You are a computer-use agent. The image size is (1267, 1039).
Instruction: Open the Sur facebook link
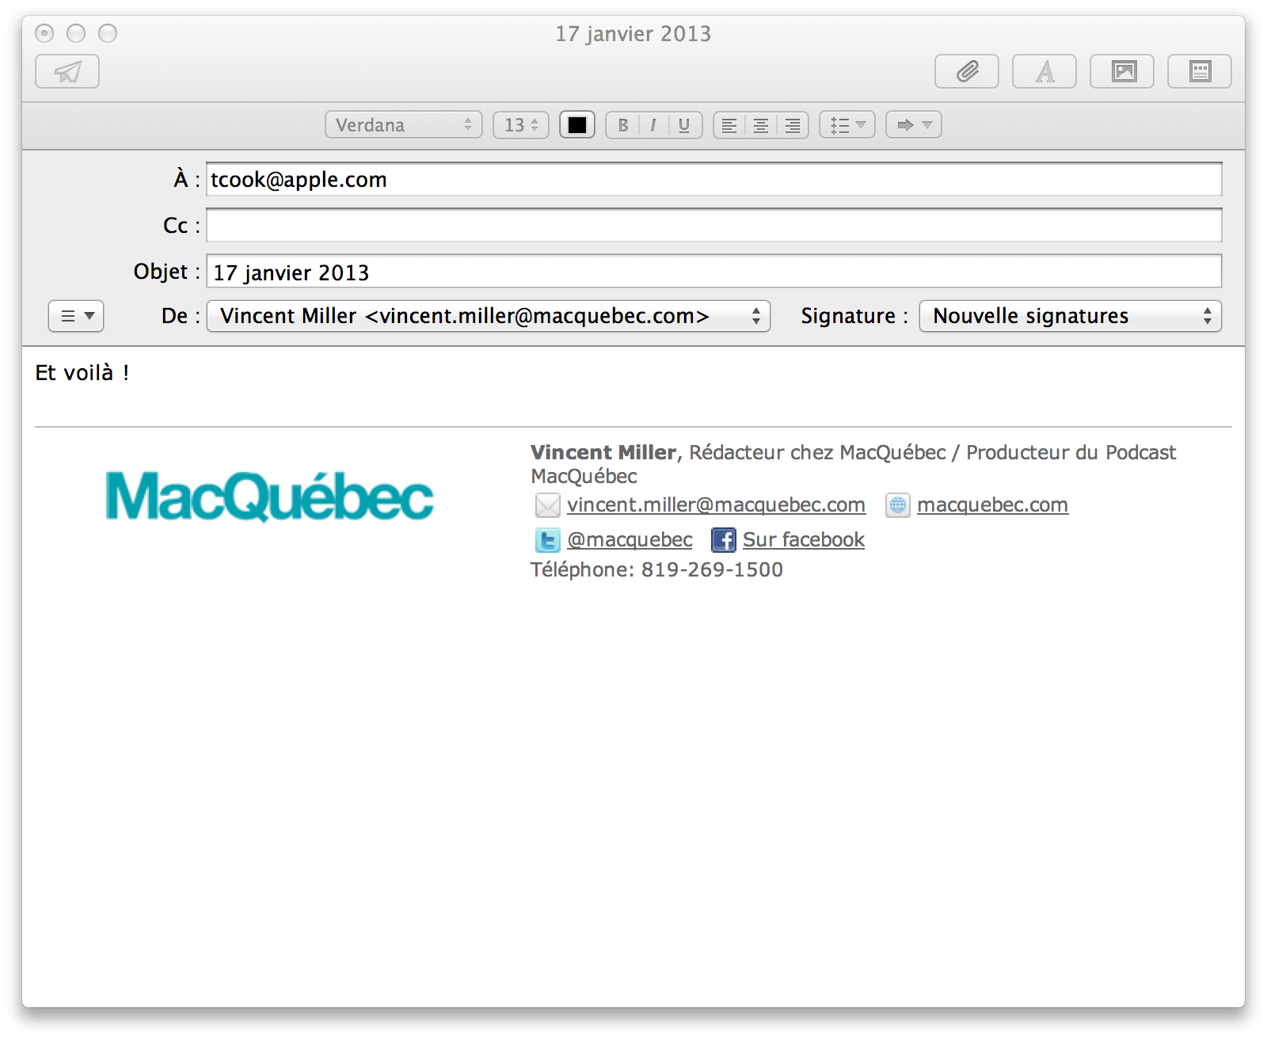(804, 540)
